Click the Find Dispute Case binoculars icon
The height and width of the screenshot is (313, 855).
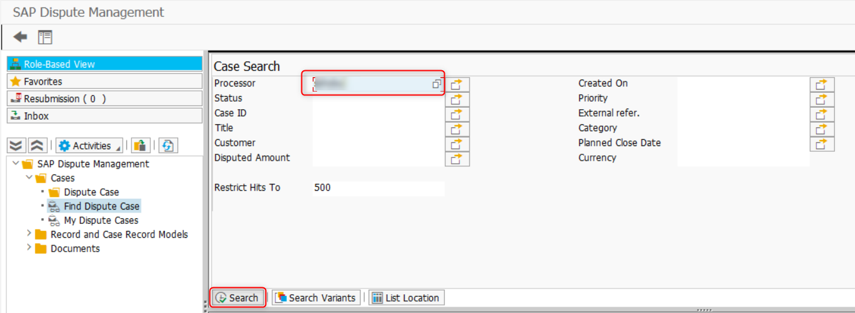pyautogui.click(x=54, y=206)
